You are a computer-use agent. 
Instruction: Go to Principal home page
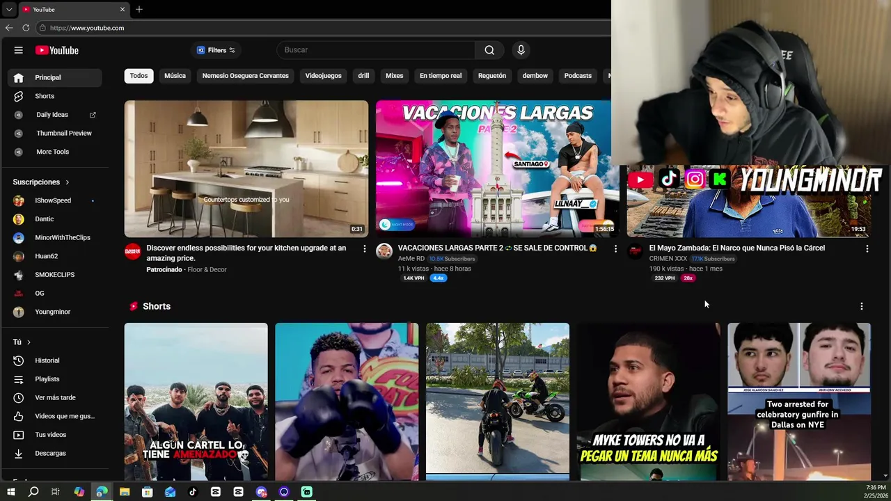tap(54, 77)
